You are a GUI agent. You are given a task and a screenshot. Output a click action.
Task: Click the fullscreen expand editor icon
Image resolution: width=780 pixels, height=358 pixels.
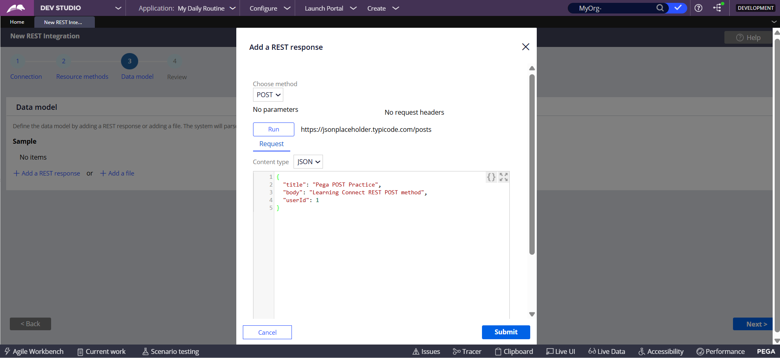pos(504,177)
